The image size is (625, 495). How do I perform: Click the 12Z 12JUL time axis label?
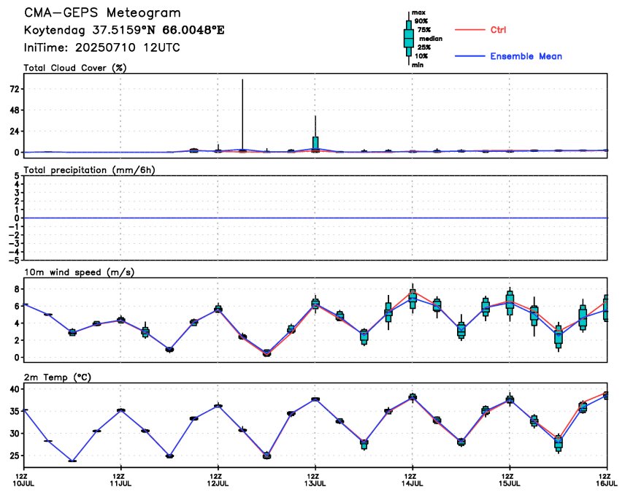pos(218,480)
